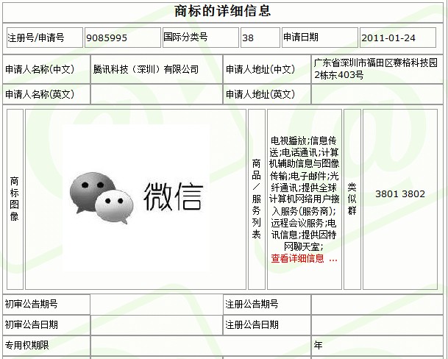The width and height of the screenshot is (448, 359).
Task: Click the 年 cell in 专用权期限 row
Action: 377,345
